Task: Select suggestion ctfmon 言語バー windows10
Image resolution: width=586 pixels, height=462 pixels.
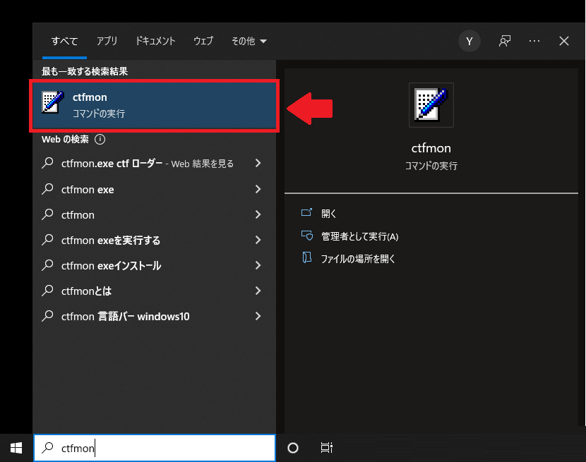Action: (x=155, y=316)
